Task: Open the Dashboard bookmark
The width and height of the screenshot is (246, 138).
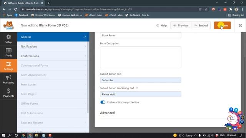Action: (x=137, y=15)
